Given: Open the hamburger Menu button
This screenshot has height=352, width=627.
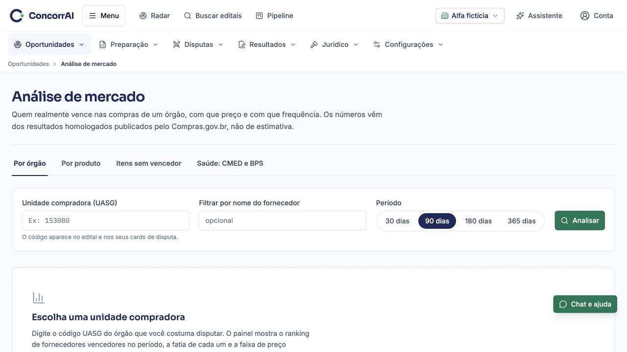Looking at the screenshot, I should 104,16.
